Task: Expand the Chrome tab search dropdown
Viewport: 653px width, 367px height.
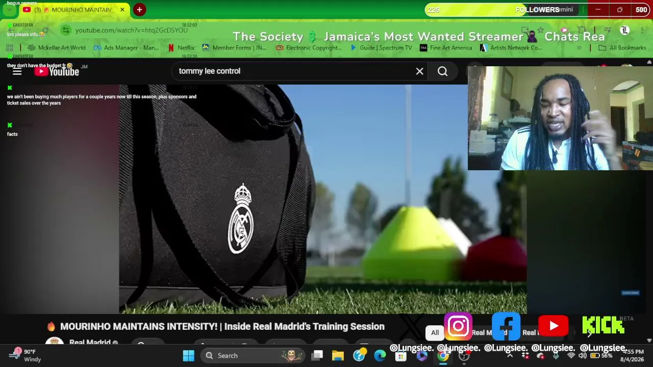Action: coord(9,10)
